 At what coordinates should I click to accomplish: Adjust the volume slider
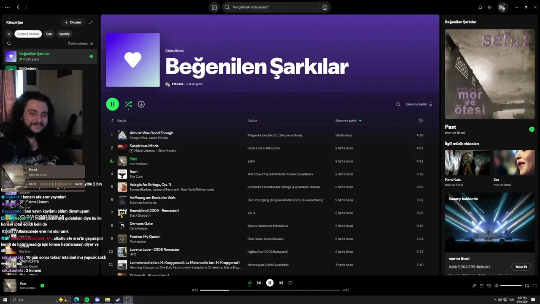click(511, 286)
